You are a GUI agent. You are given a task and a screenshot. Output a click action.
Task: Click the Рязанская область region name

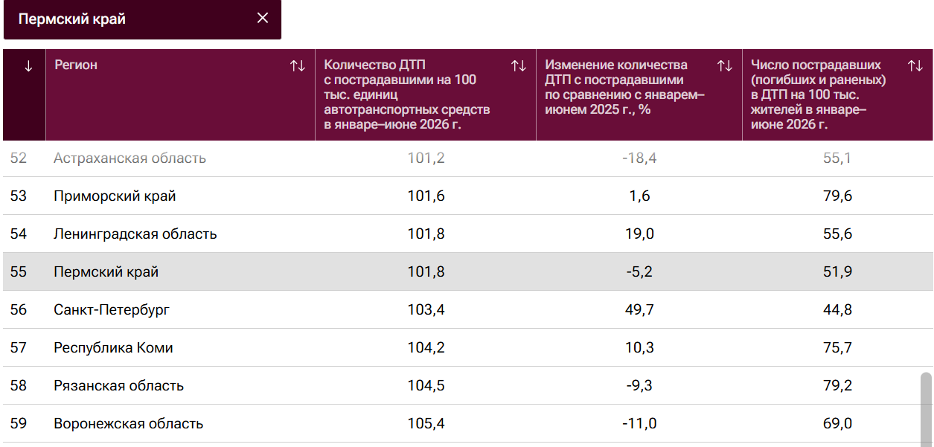tap(118, 385)
